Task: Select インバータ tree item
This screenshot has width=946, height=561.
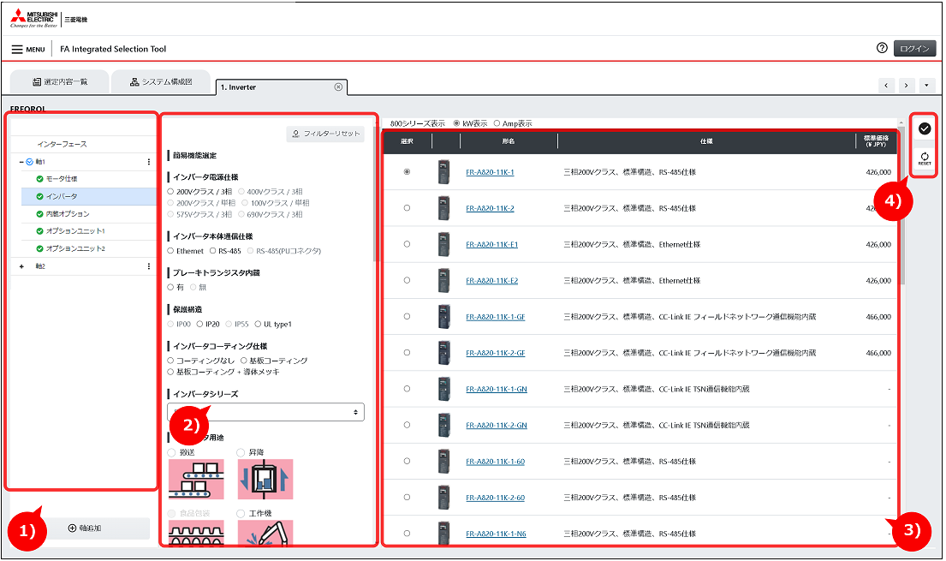Action: (62, 197)
